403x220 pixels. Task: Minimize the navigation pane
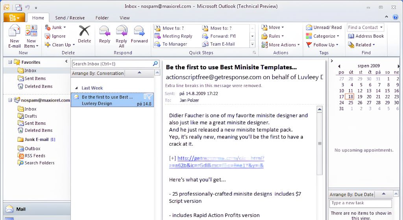66,61
